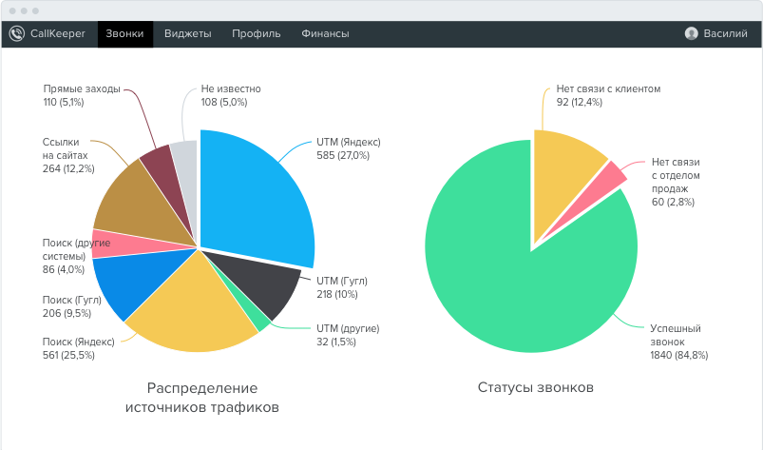Viewport: 763px width, 450px height.
Task: Open the Звонки tab
Action: (x=125, y=33)
